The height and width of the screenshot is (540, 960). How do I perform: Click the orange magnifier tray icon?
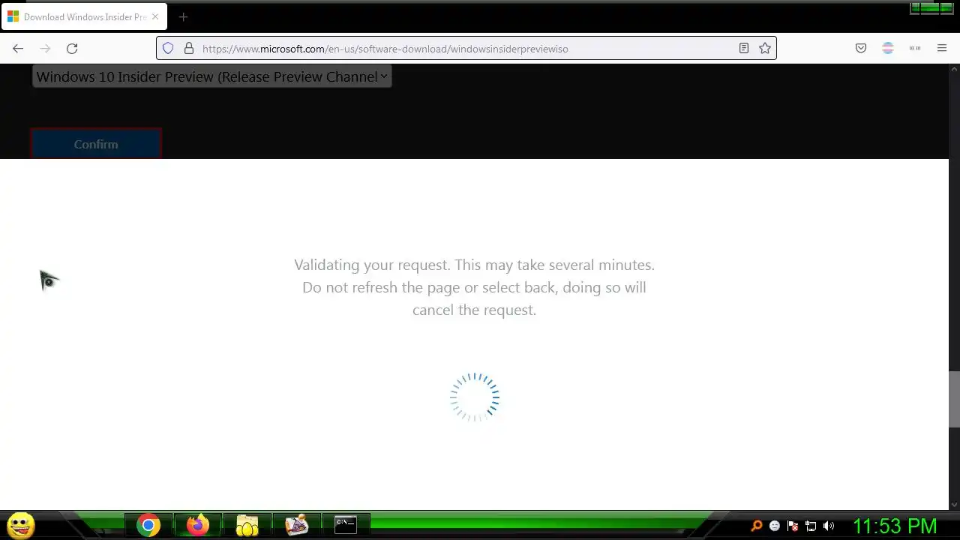[x=757, y=526]
